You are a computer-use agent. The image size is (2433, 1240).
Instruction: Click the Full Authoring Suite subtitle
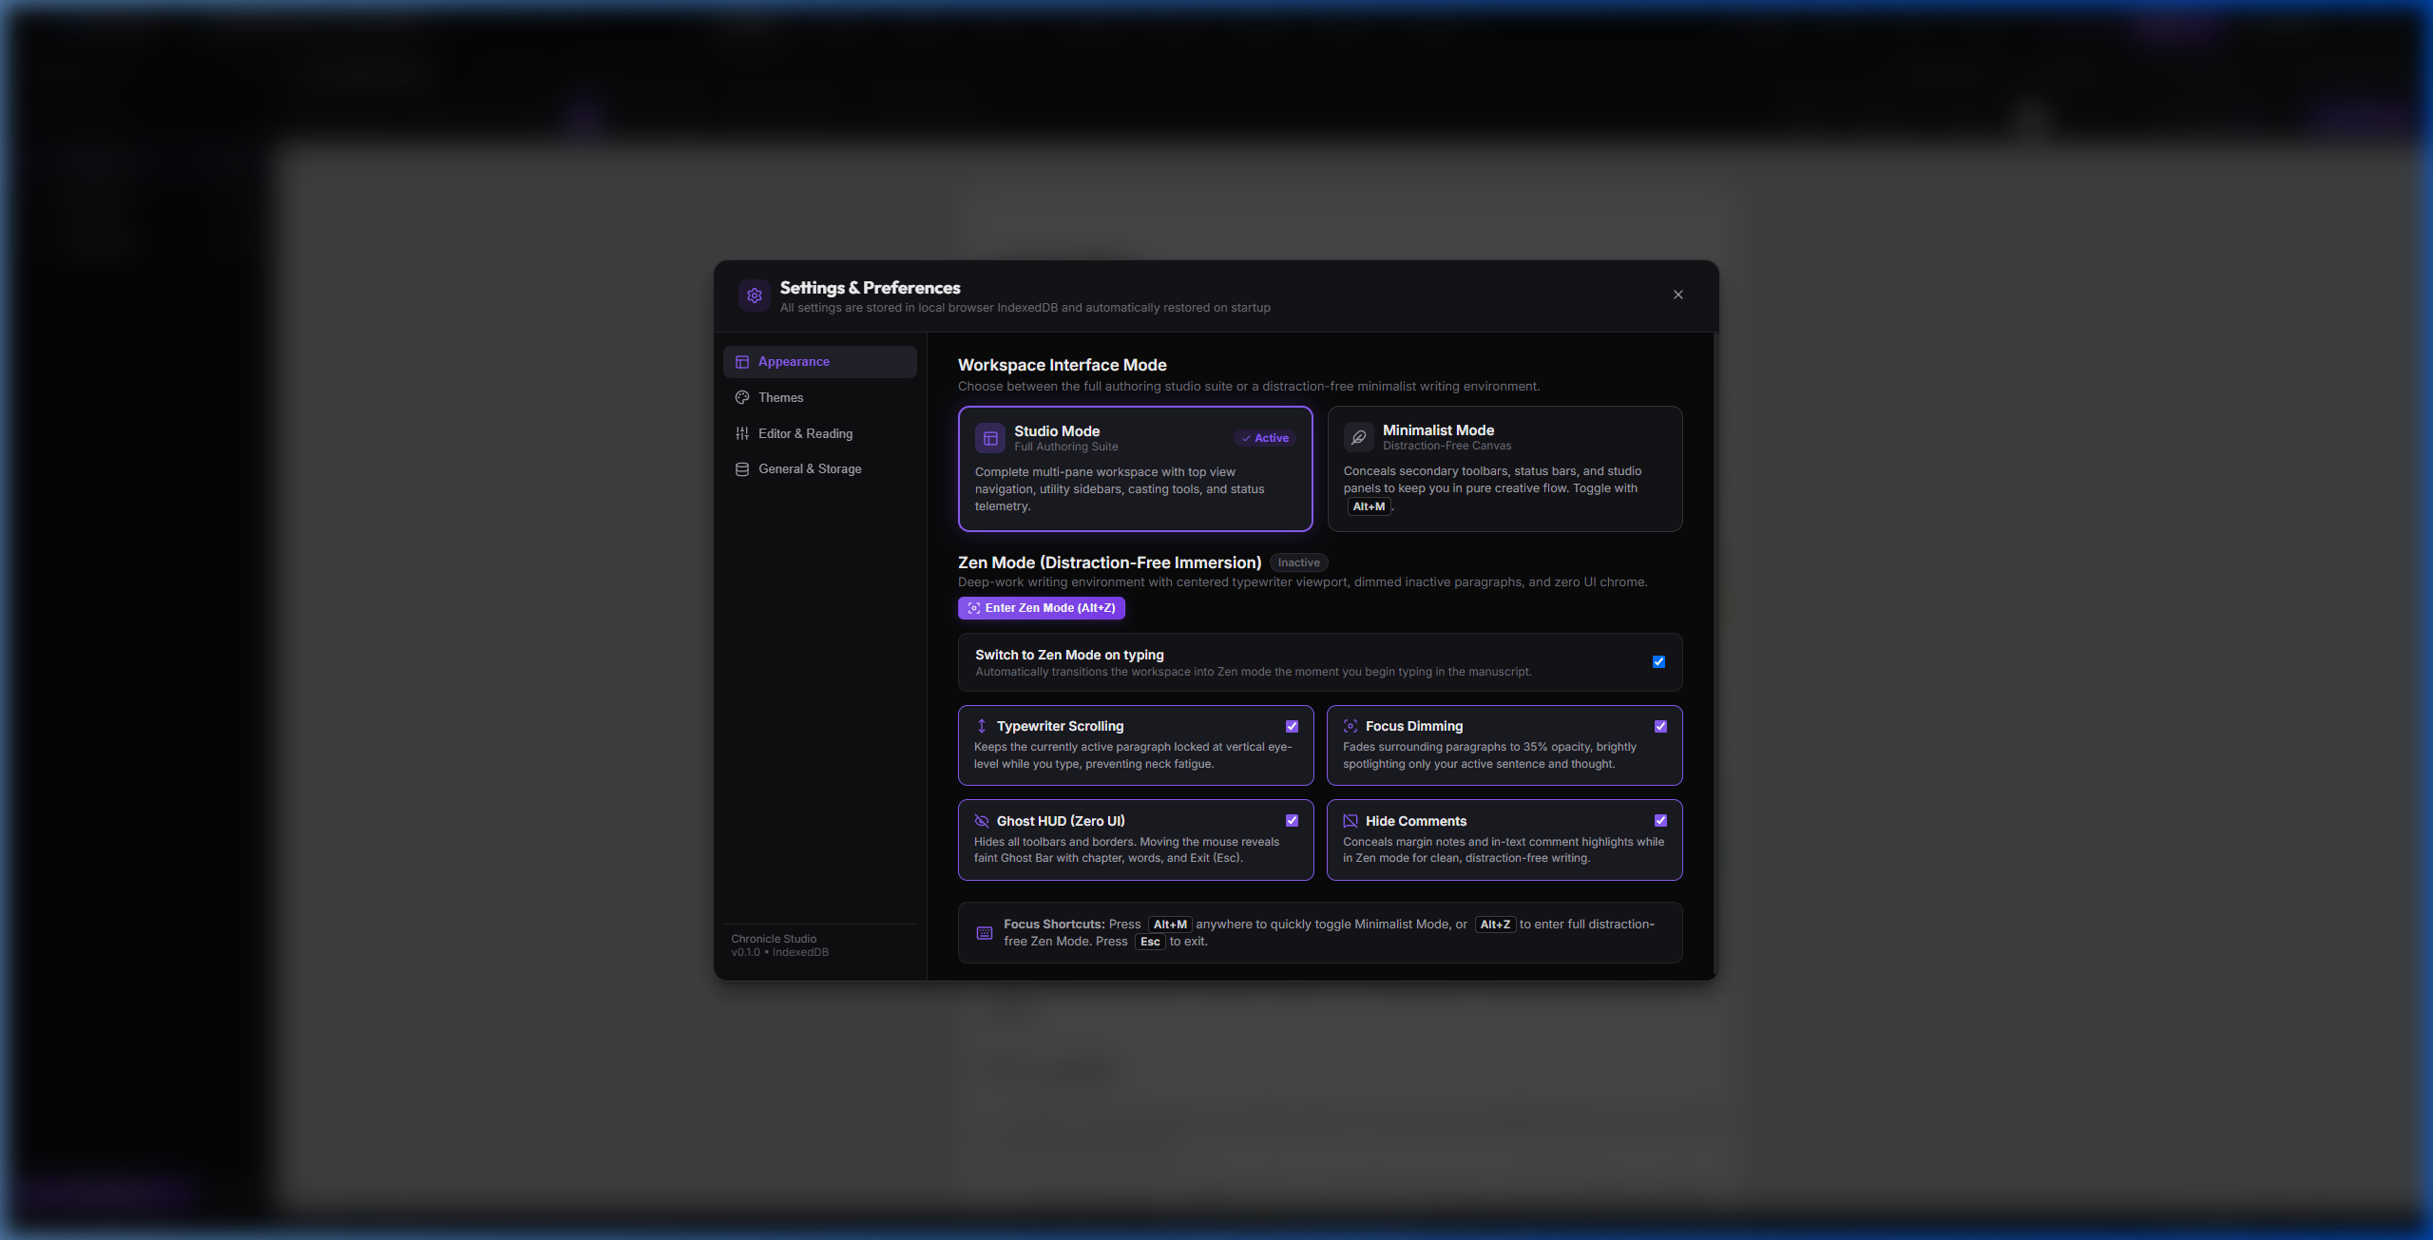(1066, 448)
